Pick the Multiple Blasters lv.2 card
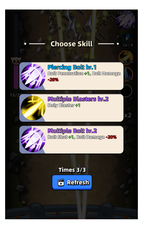Screen dimensions: 143x229 (x=71, y=108)
